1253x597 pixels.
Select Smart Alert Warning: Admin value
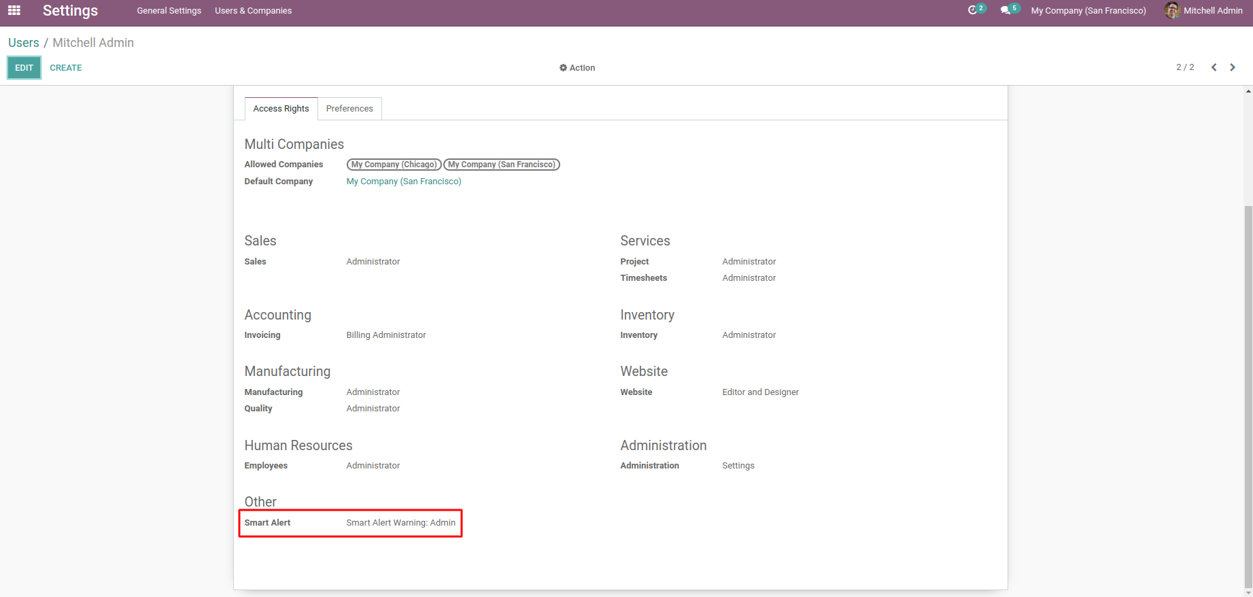[x=401, y=523]
